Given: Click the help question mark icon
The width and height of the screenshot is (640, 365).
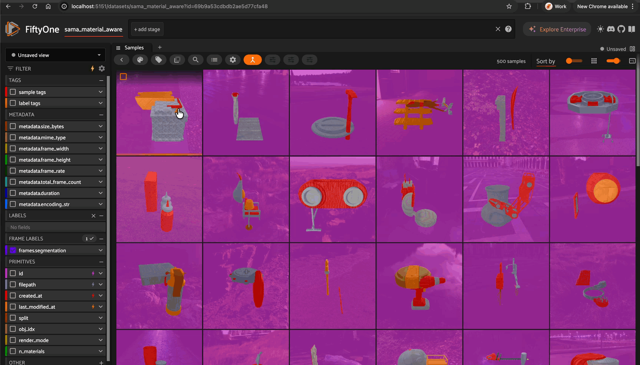Looking at the screenshot, I should [508, 29].
